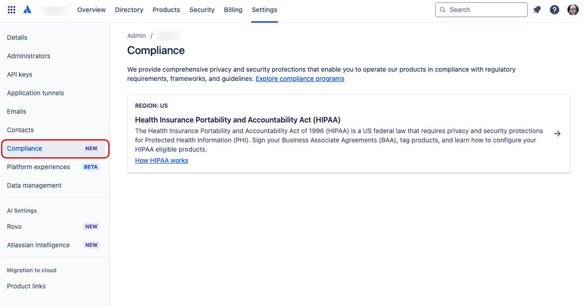Open the notifications bell icon

tap(537, 10)
